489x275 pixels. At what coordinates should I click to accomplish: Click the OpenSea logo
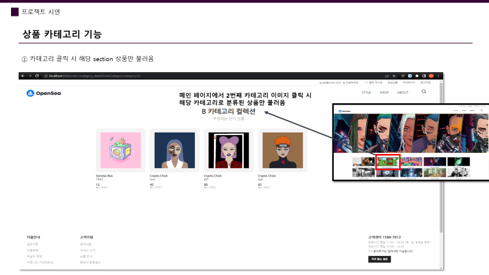43,94
